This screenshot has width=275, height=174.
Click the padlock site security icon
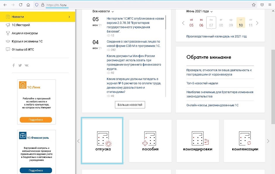point(43,5)
